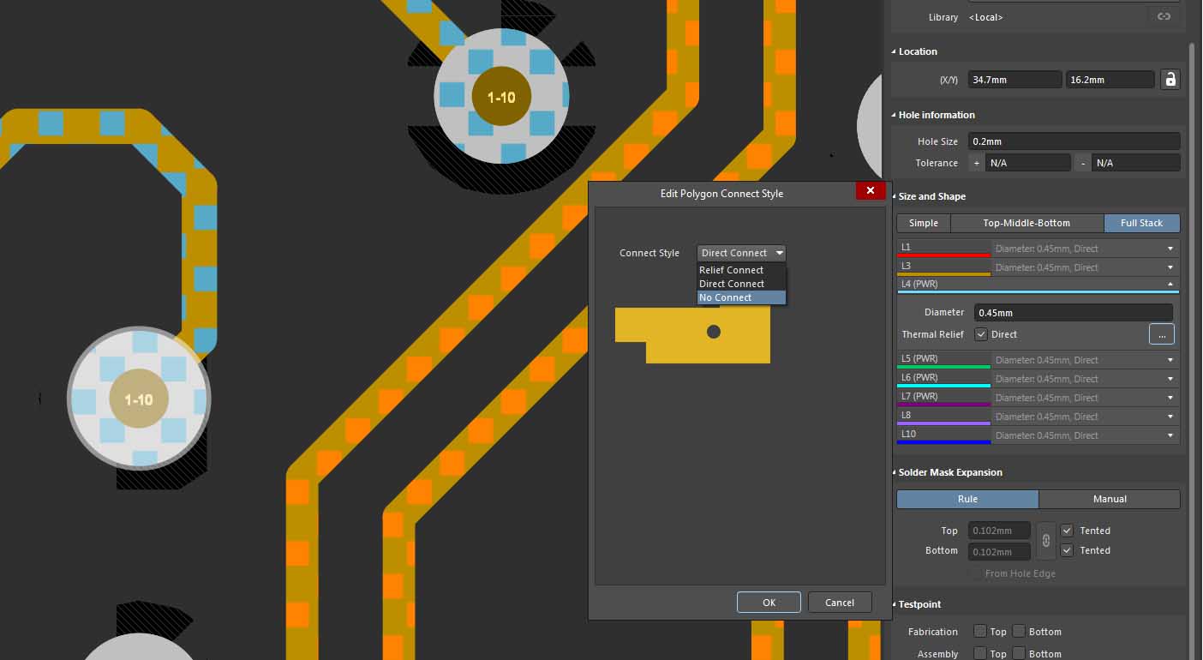The image size is (1203, 660).
Task: Uncheck the Top Tented checkbox
Action: point(1067,531)
